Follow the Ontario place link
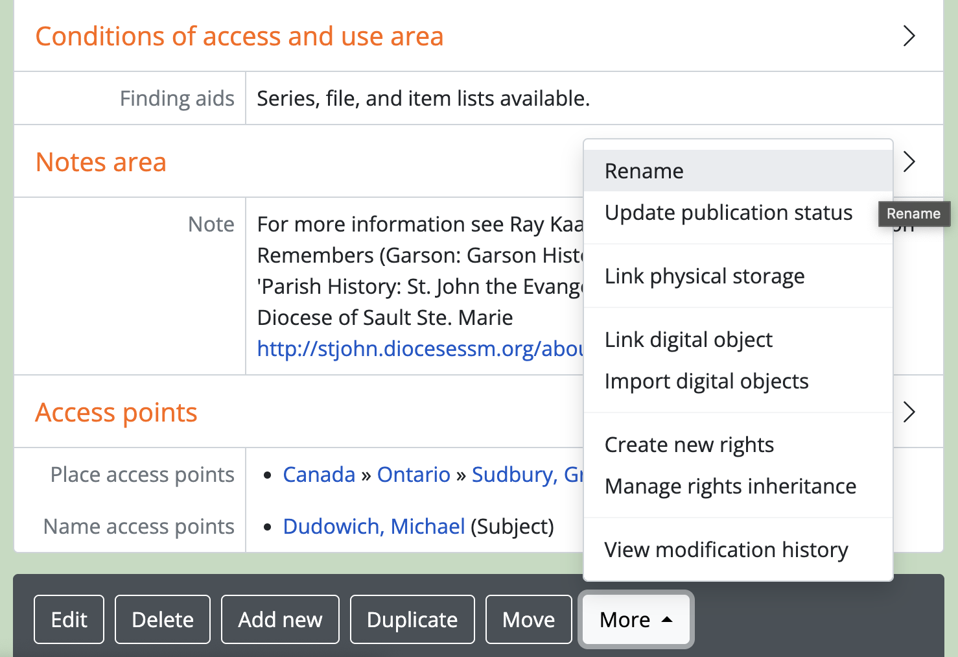This screenshot has height=657, width=958. tap(414, 475)
